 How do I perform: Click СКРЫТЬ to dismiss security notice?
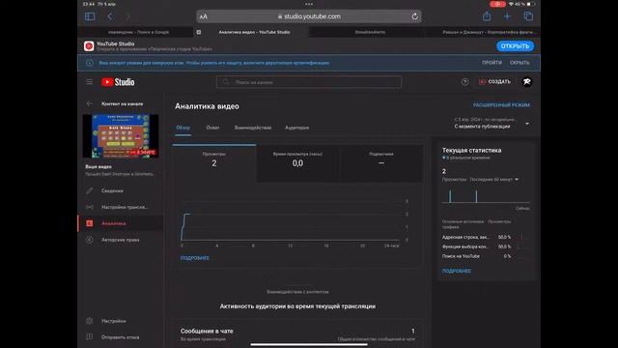pos(520,63)
